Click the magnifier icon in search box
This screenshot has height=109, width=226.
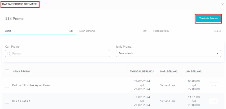click(x=8, y=53)
